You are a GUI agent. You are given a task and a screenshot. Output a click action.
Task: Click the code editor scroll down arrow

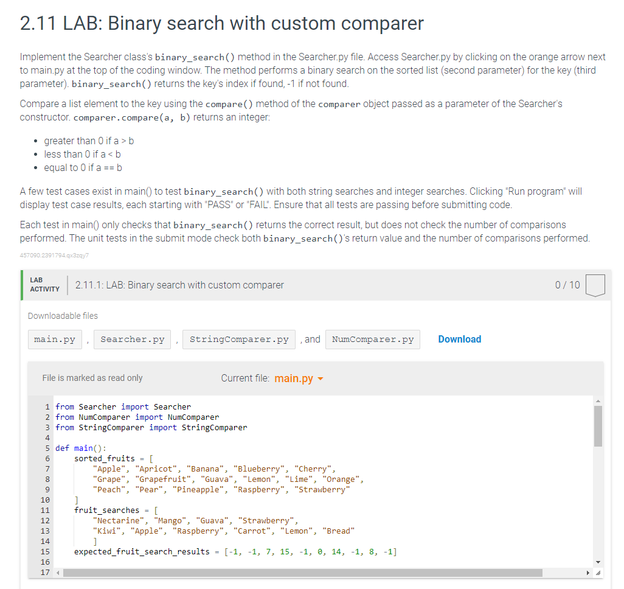(x=598, y=562)
